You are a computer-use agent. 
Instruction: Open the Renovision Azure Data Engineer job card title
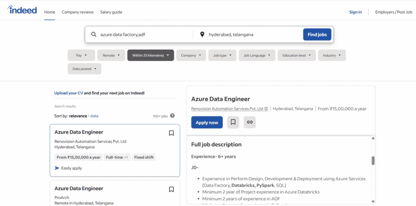79,132
